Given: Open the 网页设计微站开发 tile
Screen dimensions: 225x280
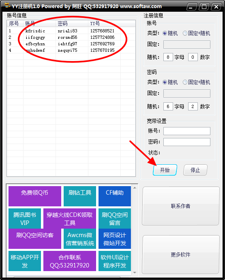Looking at the screenshot, I should pyautogui.click(x=115, y=239).
